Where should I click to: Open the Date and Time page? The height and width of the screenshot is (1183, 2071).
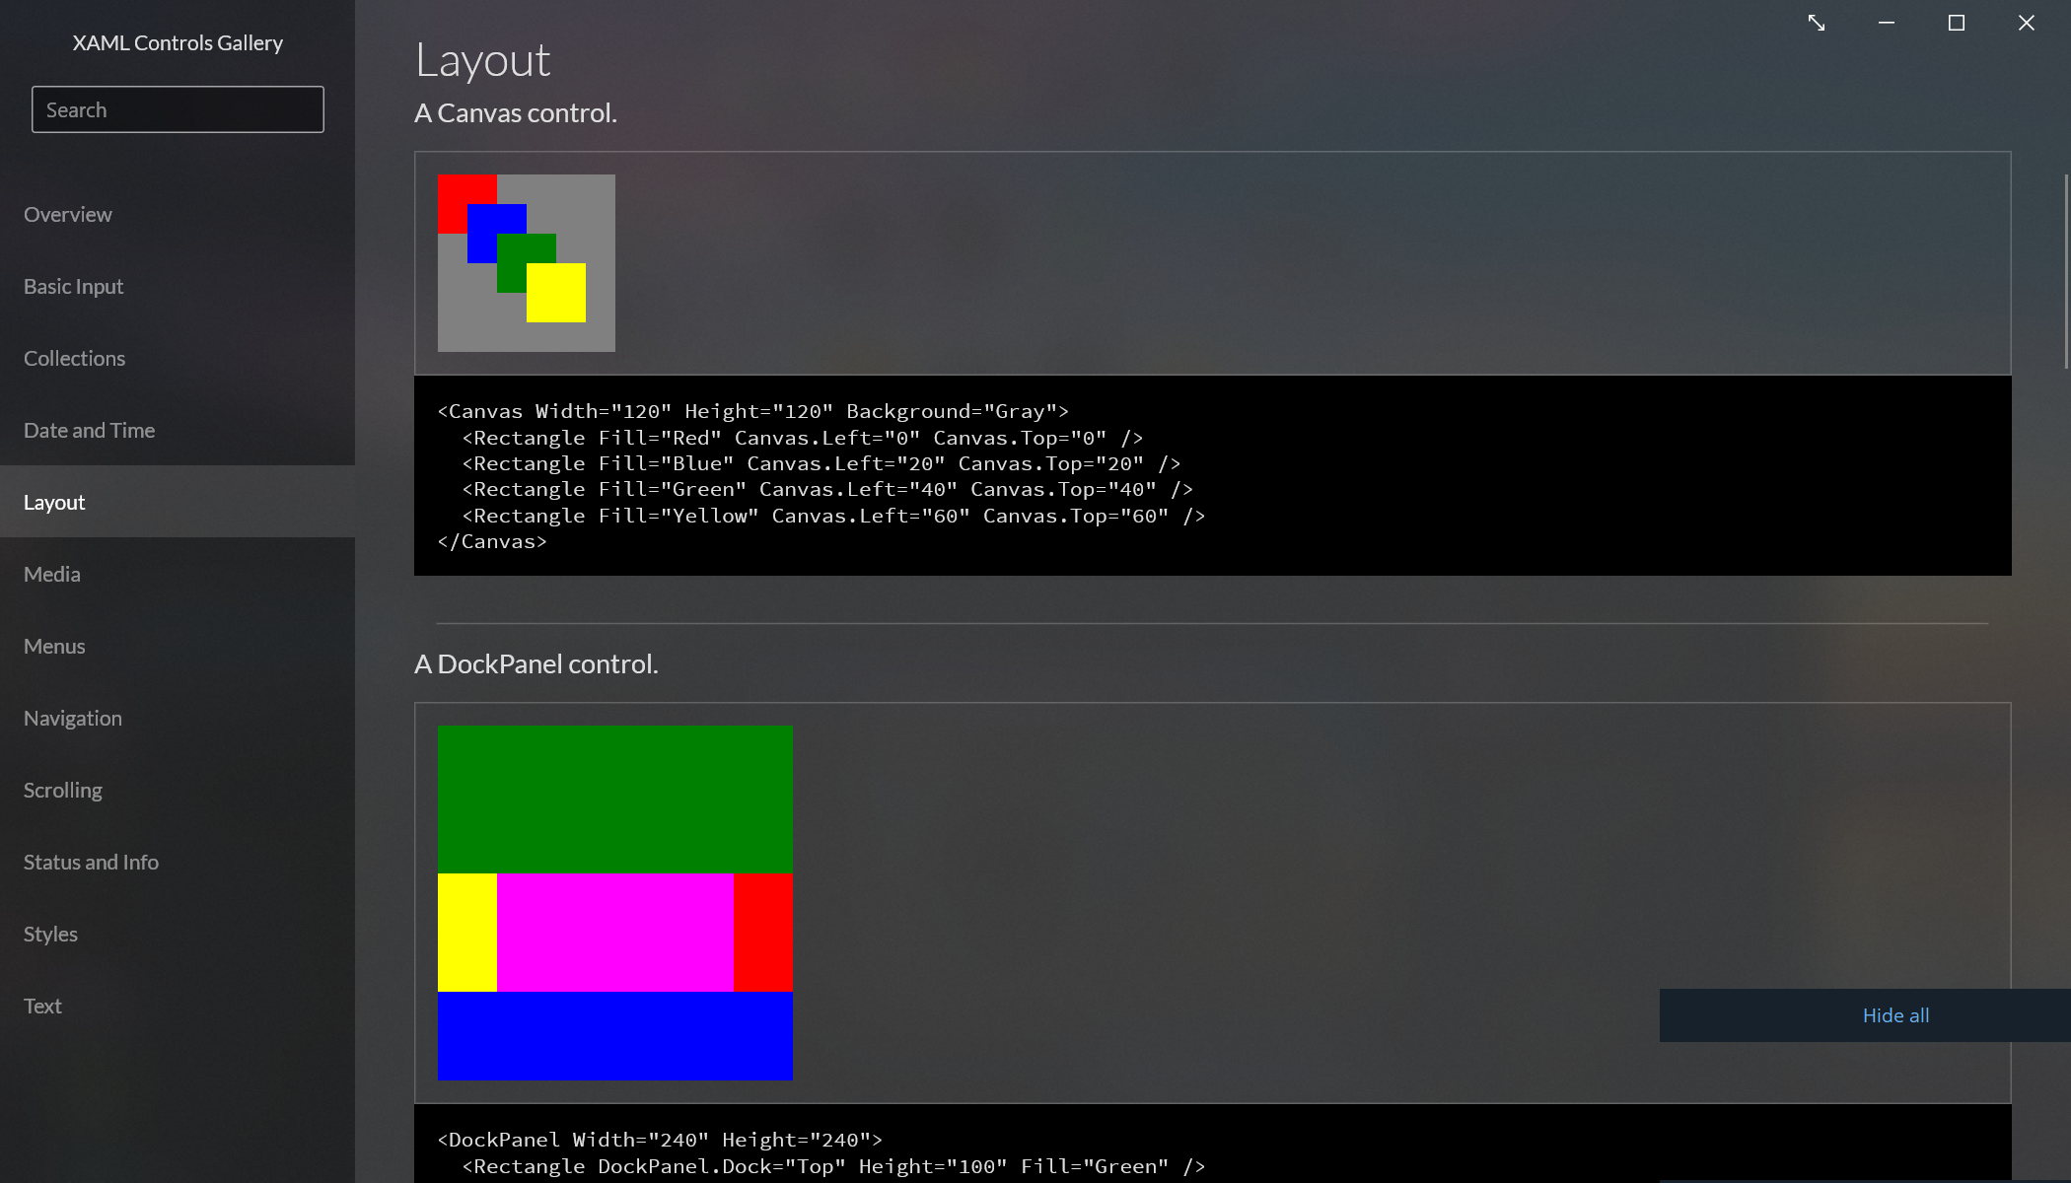pos(89,430)
